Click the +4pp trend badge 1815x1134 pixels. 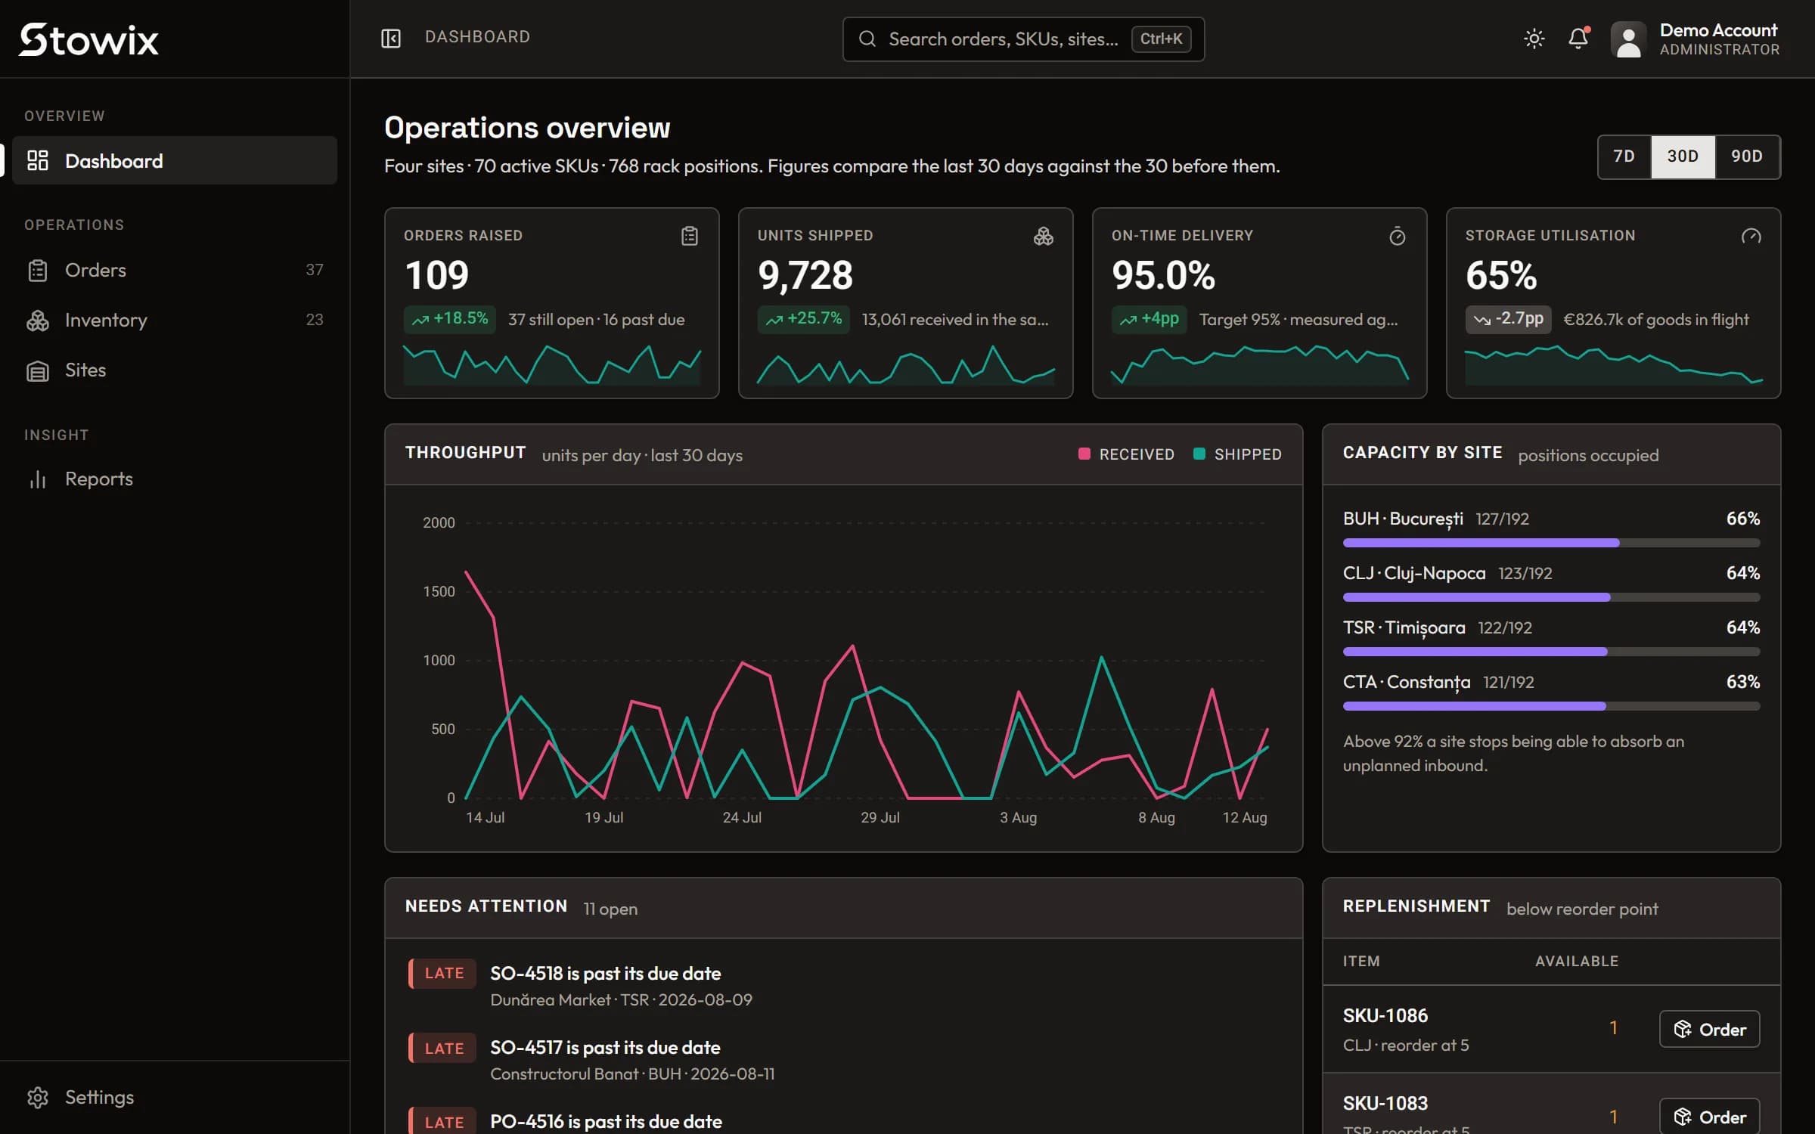pos(1149,319)
